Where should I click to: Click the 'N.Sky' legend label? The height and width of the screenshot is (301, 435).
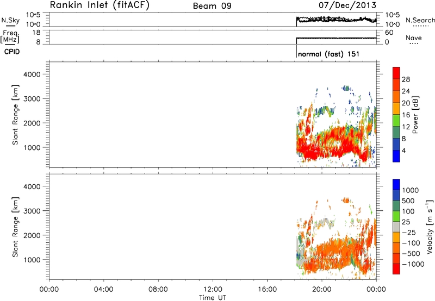10,20
